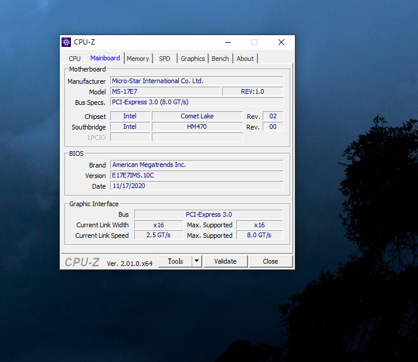Select Bus Specs PCI-Express 3.0 (8.0 GT/s) field

(x=197, y=102)
